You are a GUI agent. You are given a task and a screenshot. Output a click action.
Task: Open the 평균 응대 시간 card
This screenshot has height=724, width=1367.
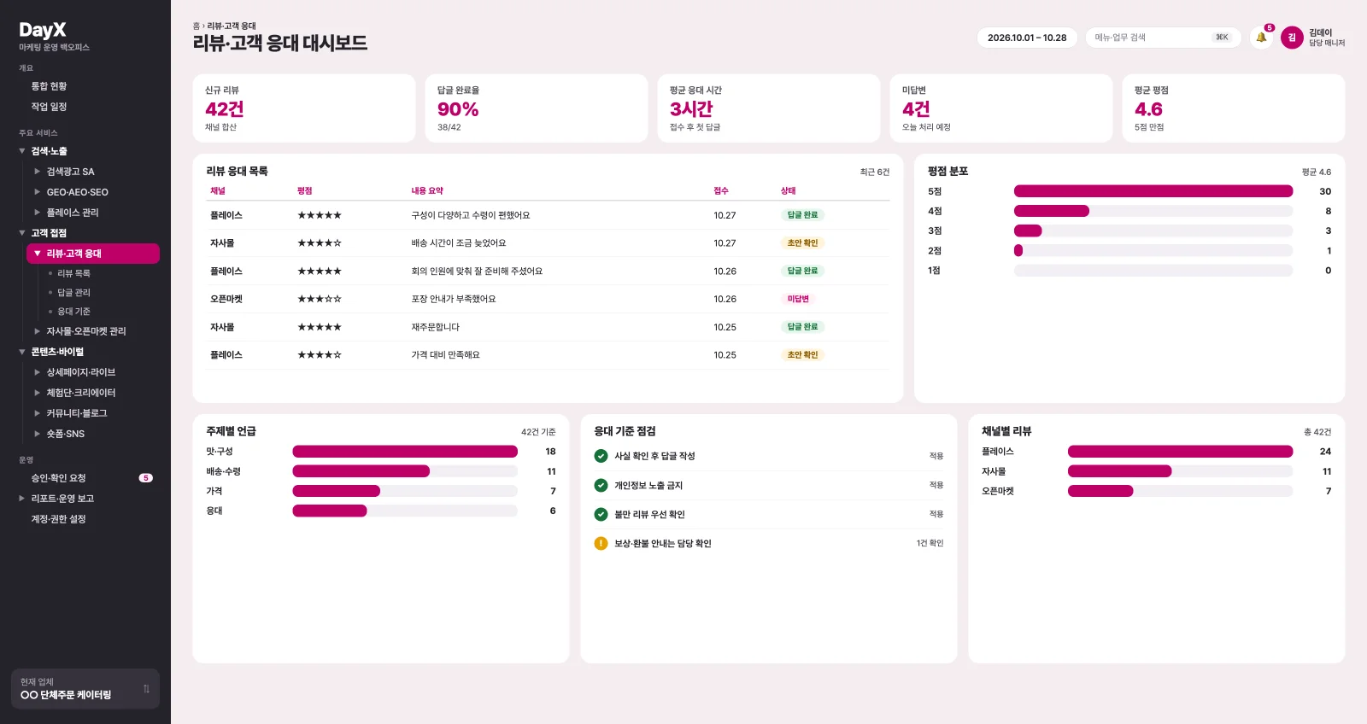pos(769,108)
